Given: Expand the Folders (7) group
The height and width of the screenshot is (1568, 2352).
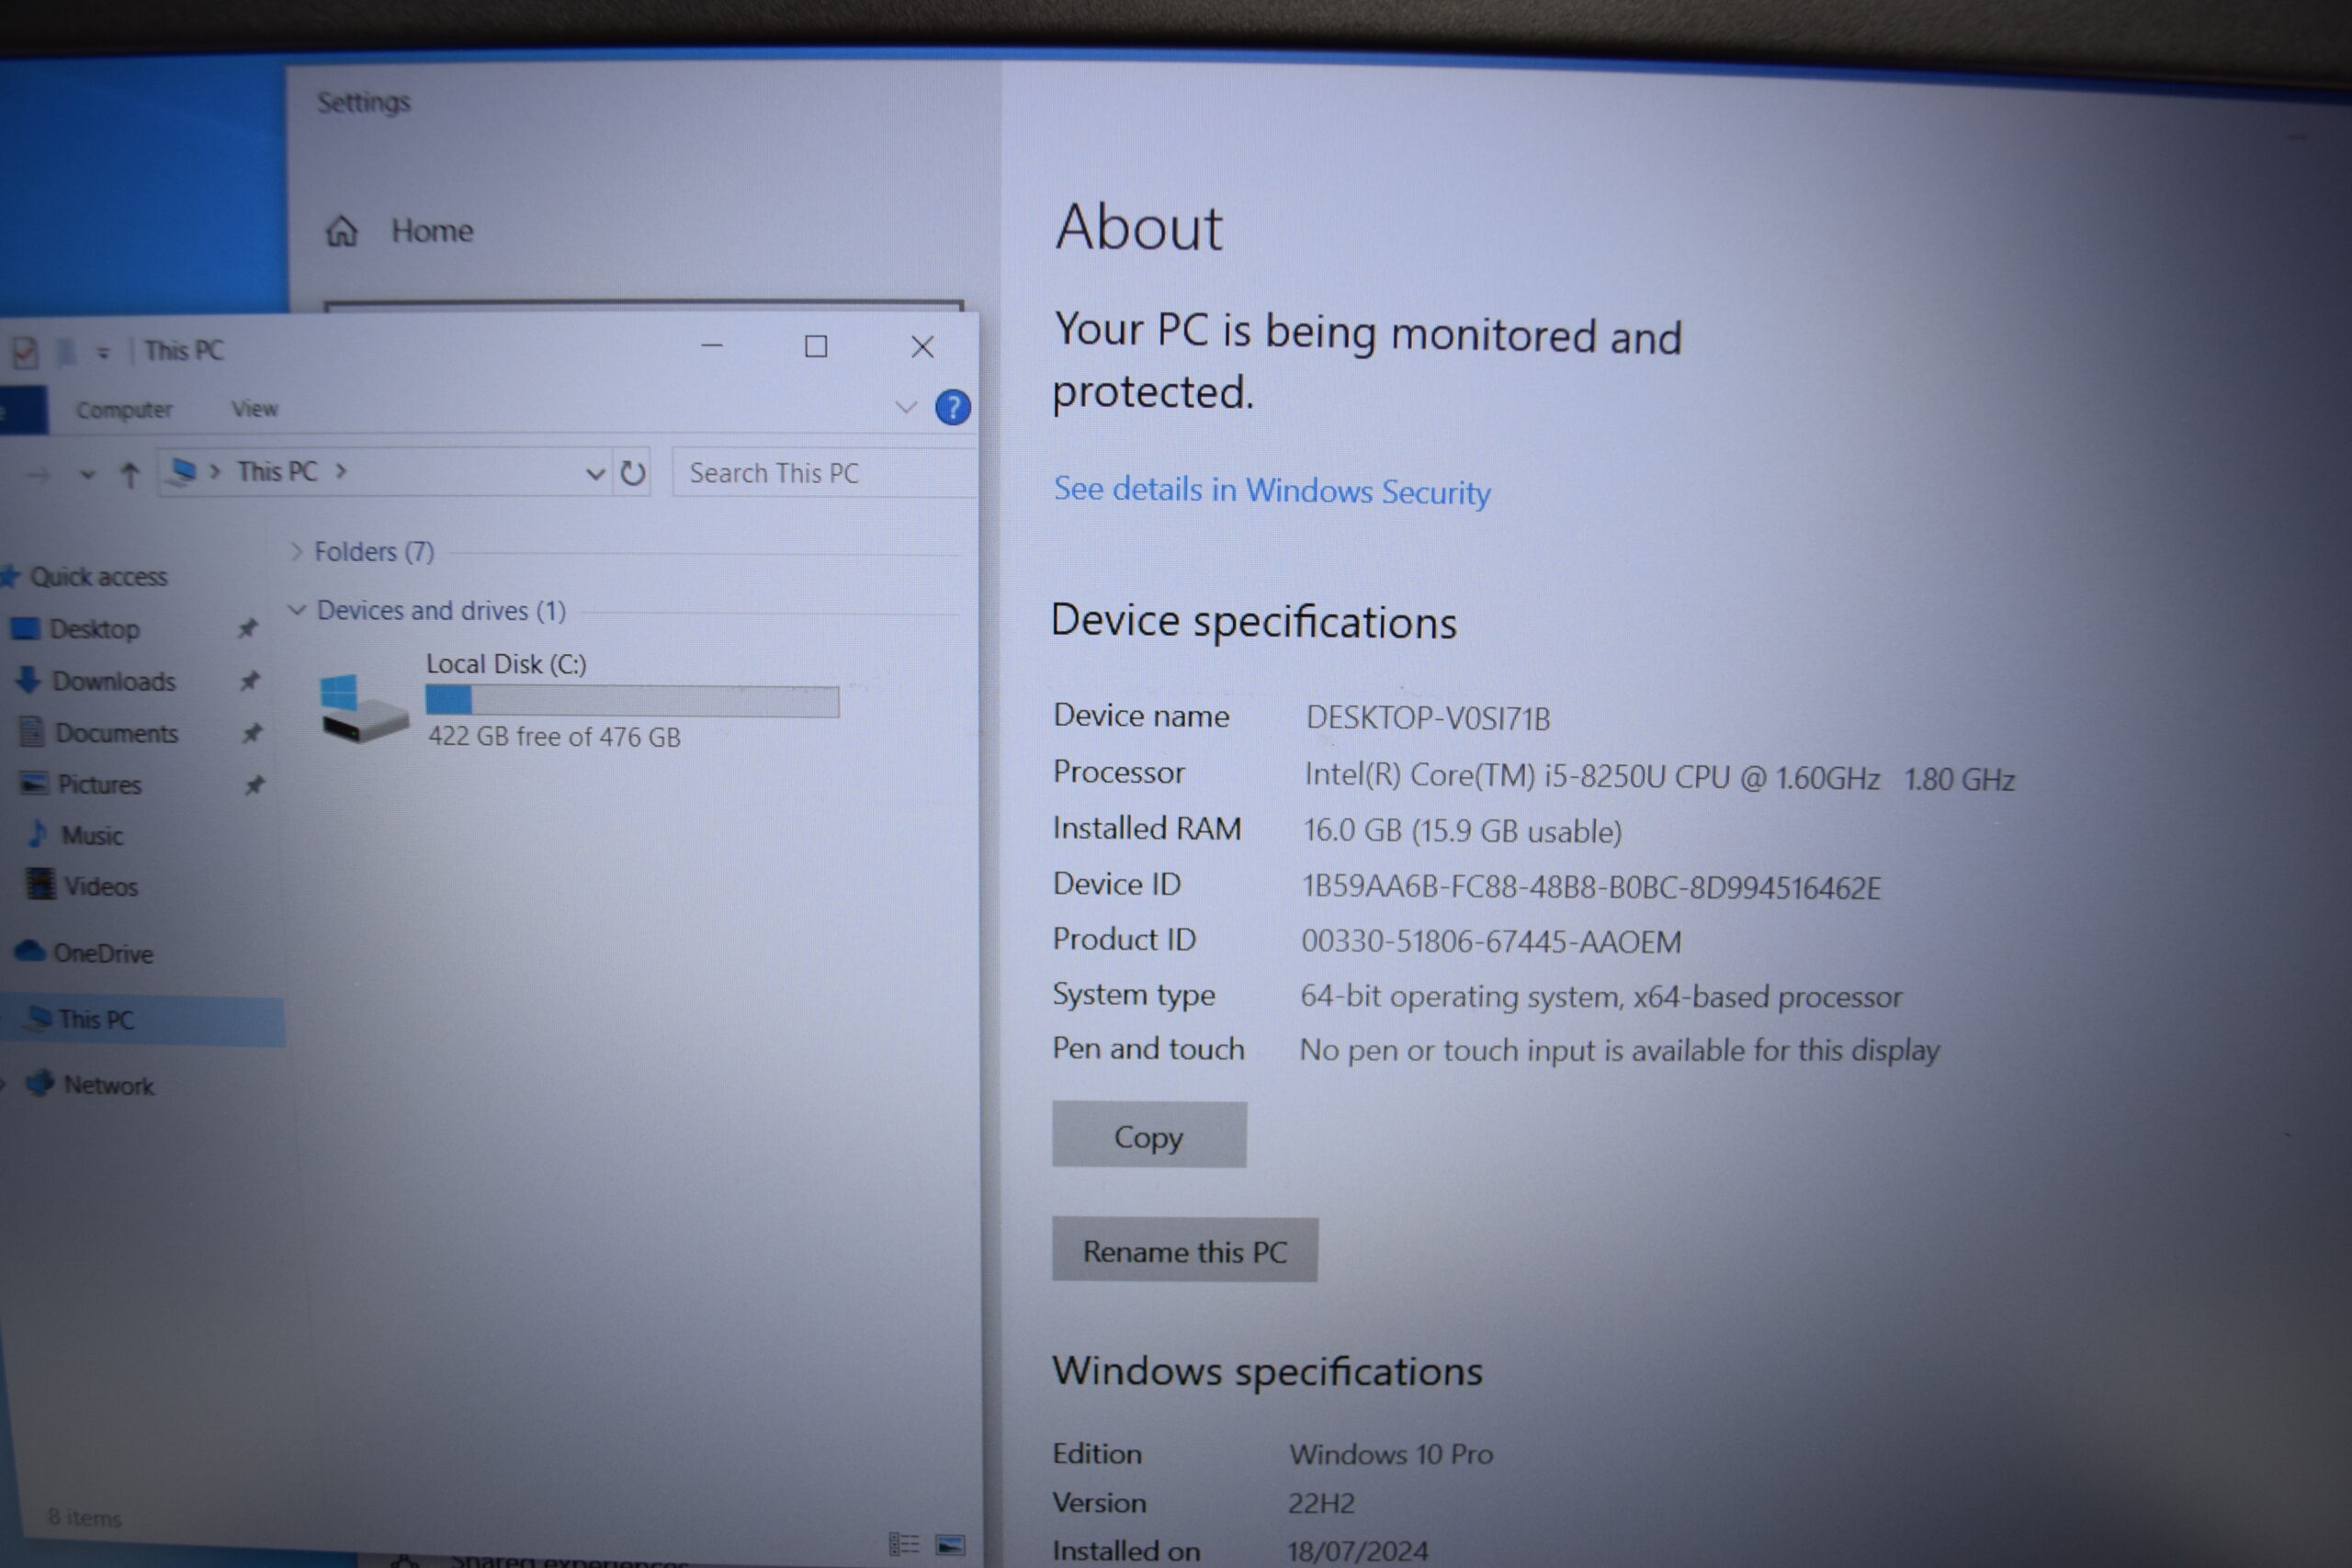Looking at the screenshot, I should coord(296,551).
